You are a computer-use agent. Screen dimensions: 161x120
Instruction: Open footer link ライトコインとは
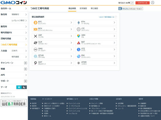74,111
